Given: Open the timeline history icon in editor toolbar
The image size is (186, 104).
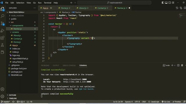Looking at the screenshot, I should point(177,8).
